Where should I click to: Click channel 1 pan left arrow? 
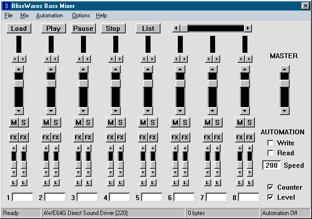(x=15, y=59)
